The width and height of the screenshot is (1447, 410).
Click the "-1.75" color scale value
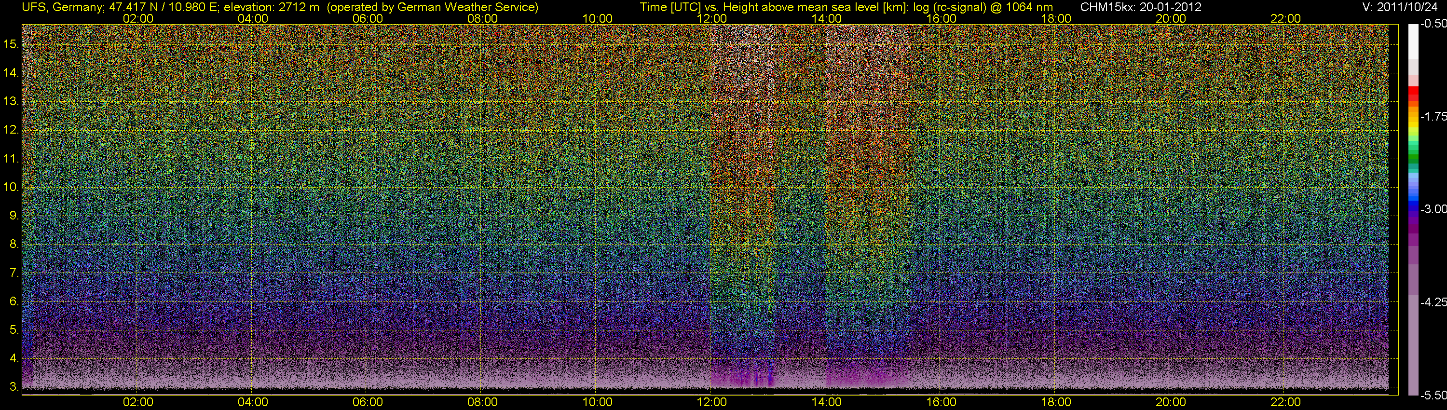1433,116
